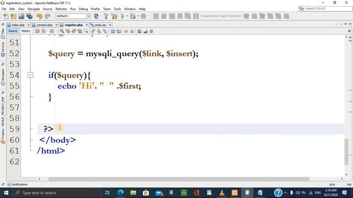The width and height of the screenshot is (353, 198).
Task: Click the NetBeans search field
Action: tap(325, 9)
